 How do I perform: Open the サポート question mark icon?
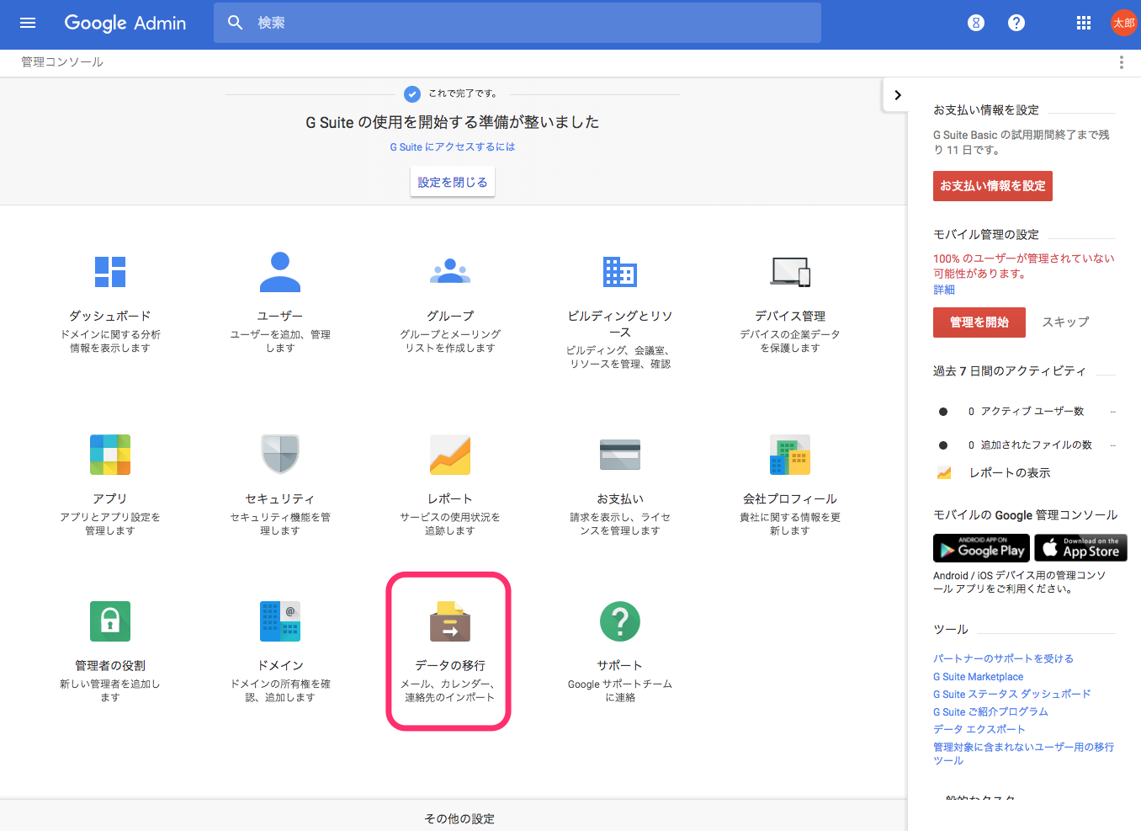(620, 621)
